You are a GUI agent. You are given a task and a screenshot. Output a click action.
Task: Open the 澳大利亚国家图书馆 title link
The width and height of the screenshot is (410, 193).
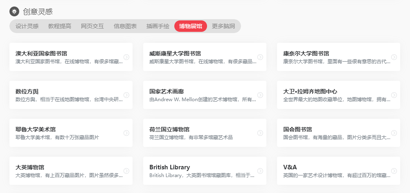click(41, 53)
